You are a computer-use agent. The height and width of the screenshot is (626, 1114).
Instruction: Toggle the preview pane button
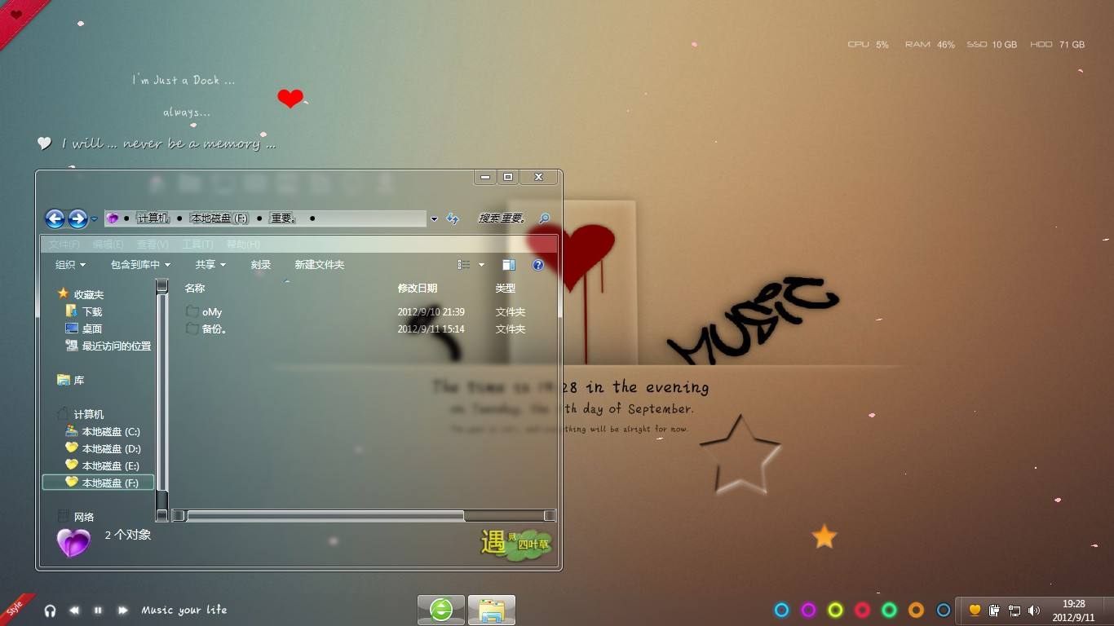coord(509,265)
